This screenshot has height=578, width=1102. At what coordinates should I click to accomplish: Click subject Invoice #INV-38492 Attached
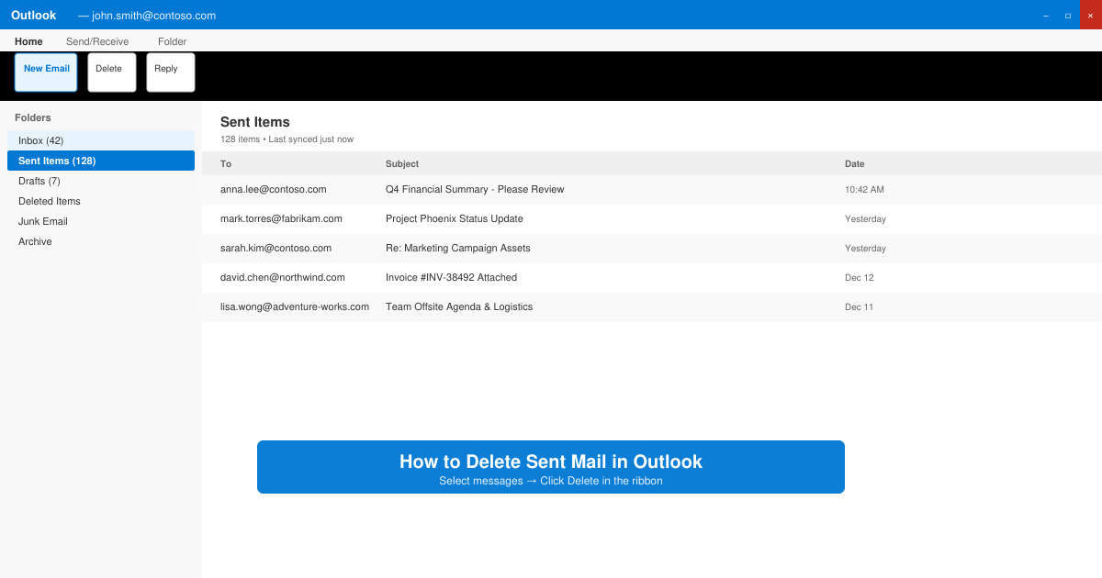coord(451,278)
